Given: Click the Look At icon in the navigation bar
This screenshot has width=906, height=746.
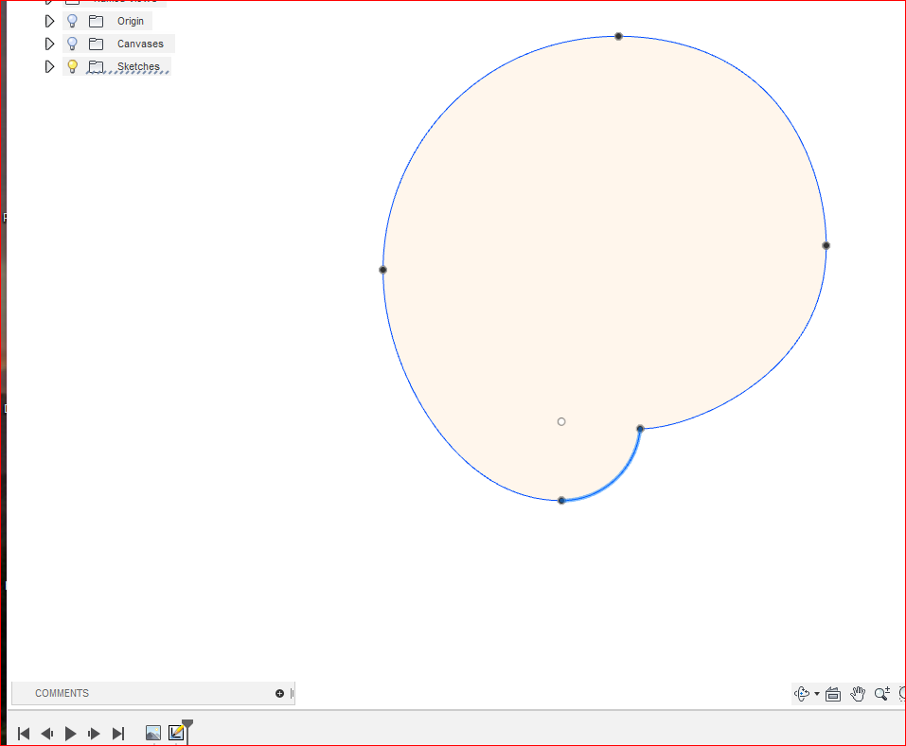Looking at the screenshot, I should tap(833, 693).
